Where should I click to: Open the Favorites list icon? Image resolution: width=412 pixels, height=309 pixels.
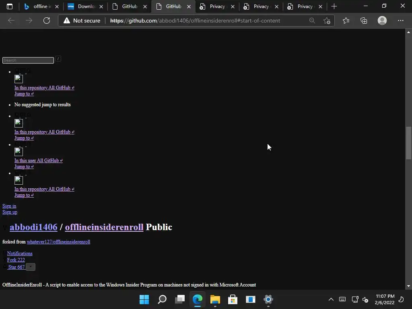click(x=346, y=21)
